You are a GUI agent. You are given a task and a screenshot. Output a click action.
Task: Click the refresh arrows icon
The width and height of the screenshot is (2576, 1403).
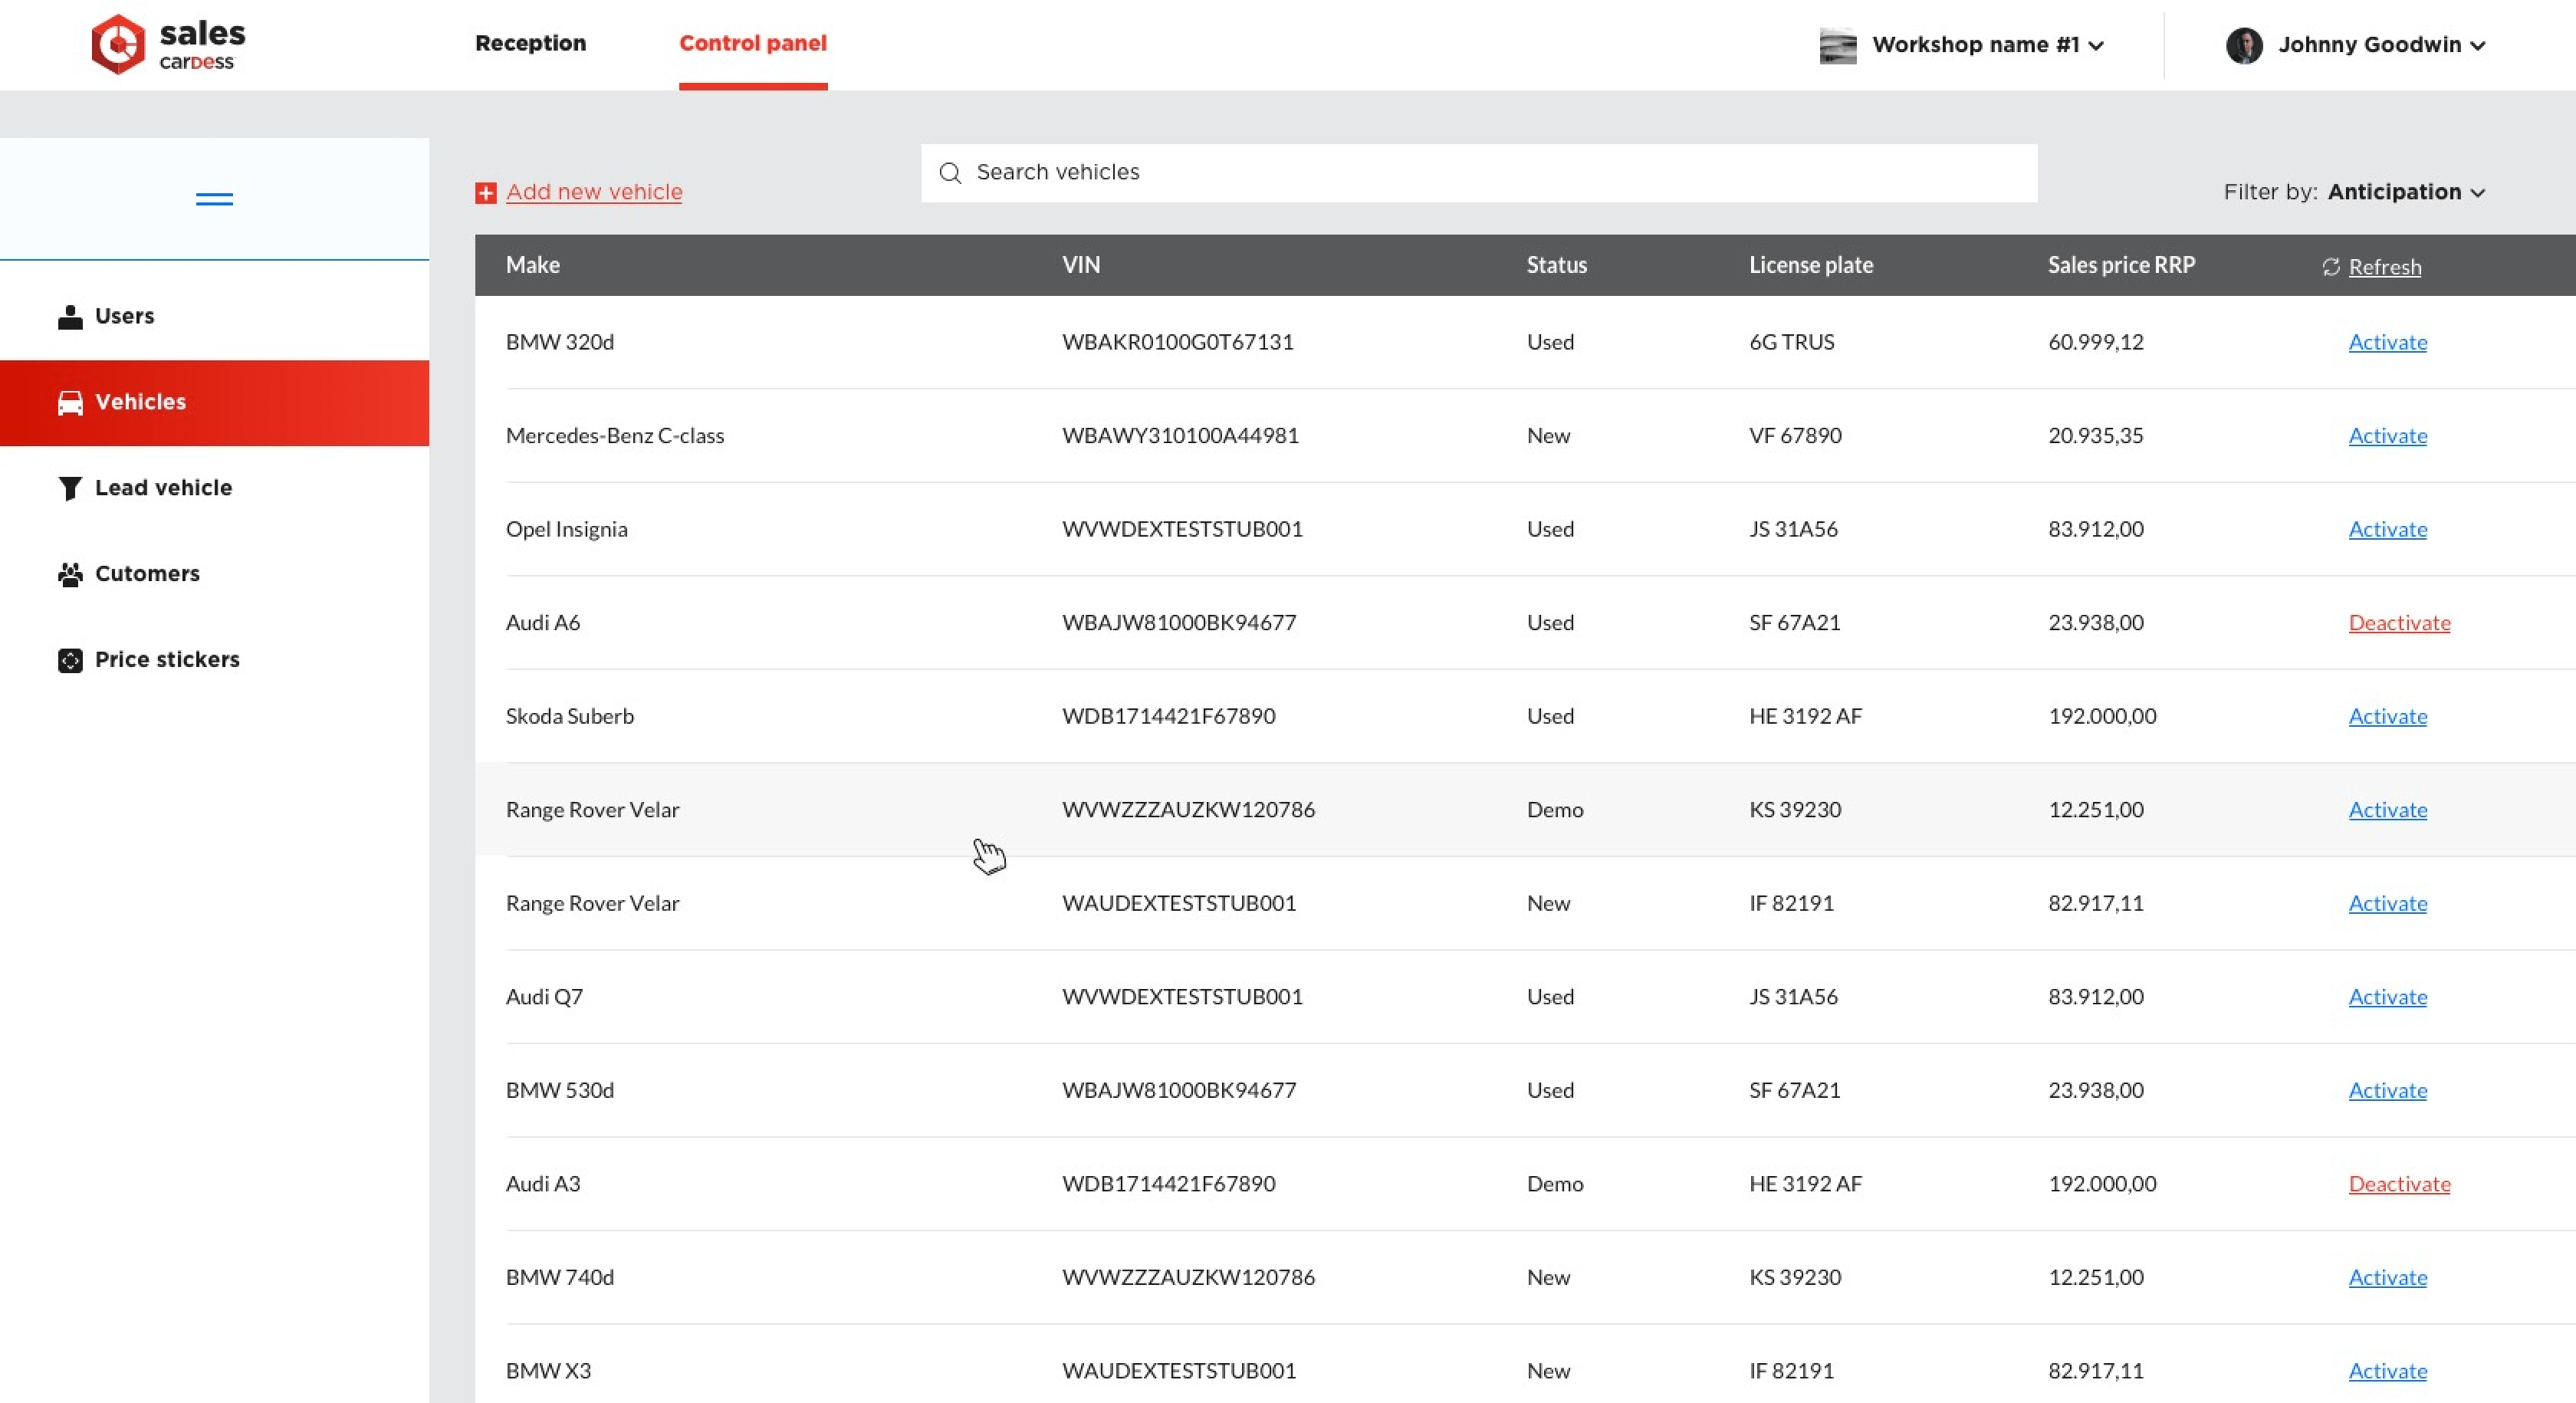(2331, 266)
